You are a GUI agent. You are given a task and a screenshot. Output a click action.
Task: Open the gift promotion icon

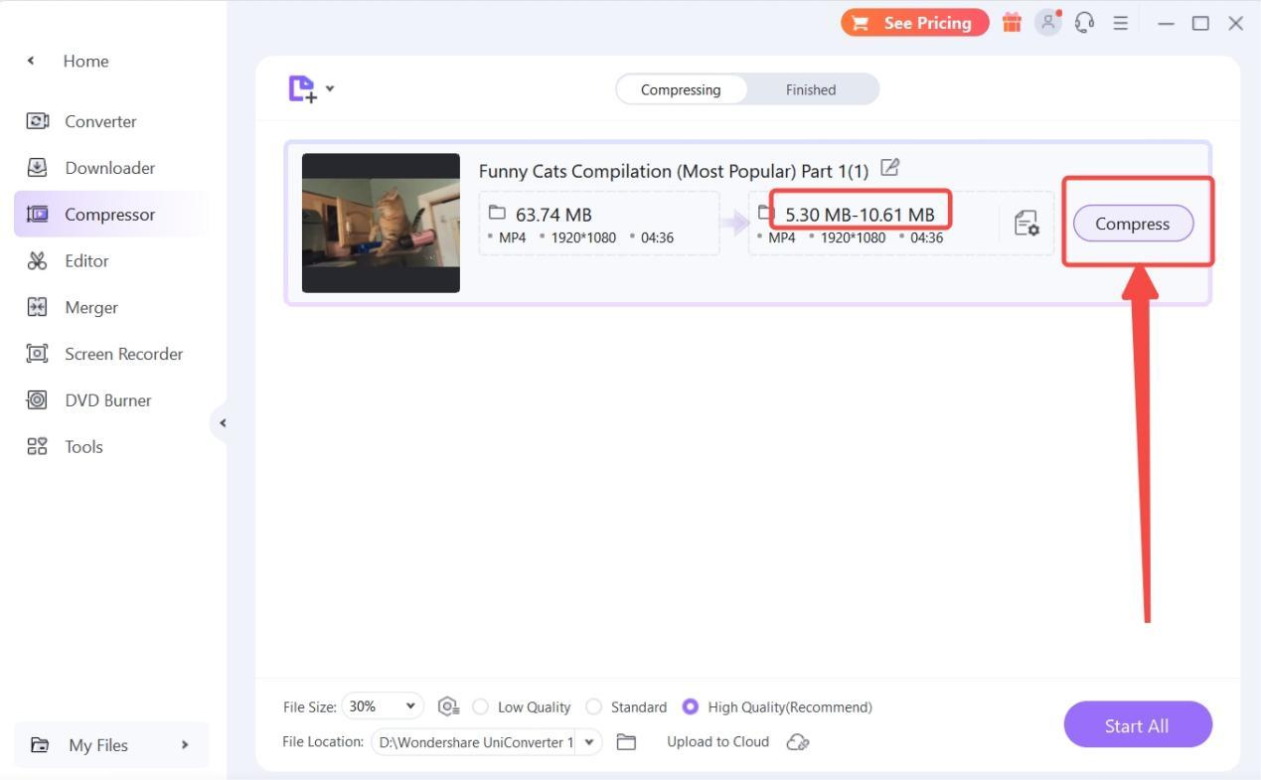pyautogui.click(x=1012, y=22)
